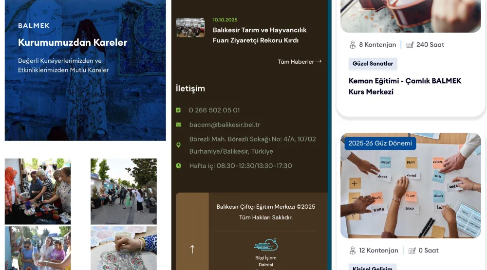
Task: Click the hours icon beside 0 Saat
Action: [x=412, y=251]
